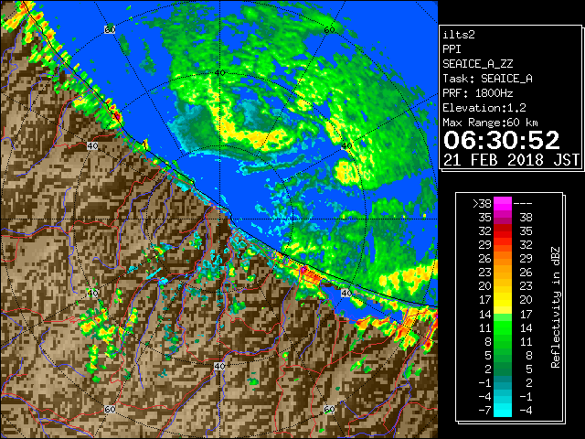Click the 'Elevation:1.2' value
Image resolution: width=585 pixels, height=439 pixels.
click(x=484, y=108)
